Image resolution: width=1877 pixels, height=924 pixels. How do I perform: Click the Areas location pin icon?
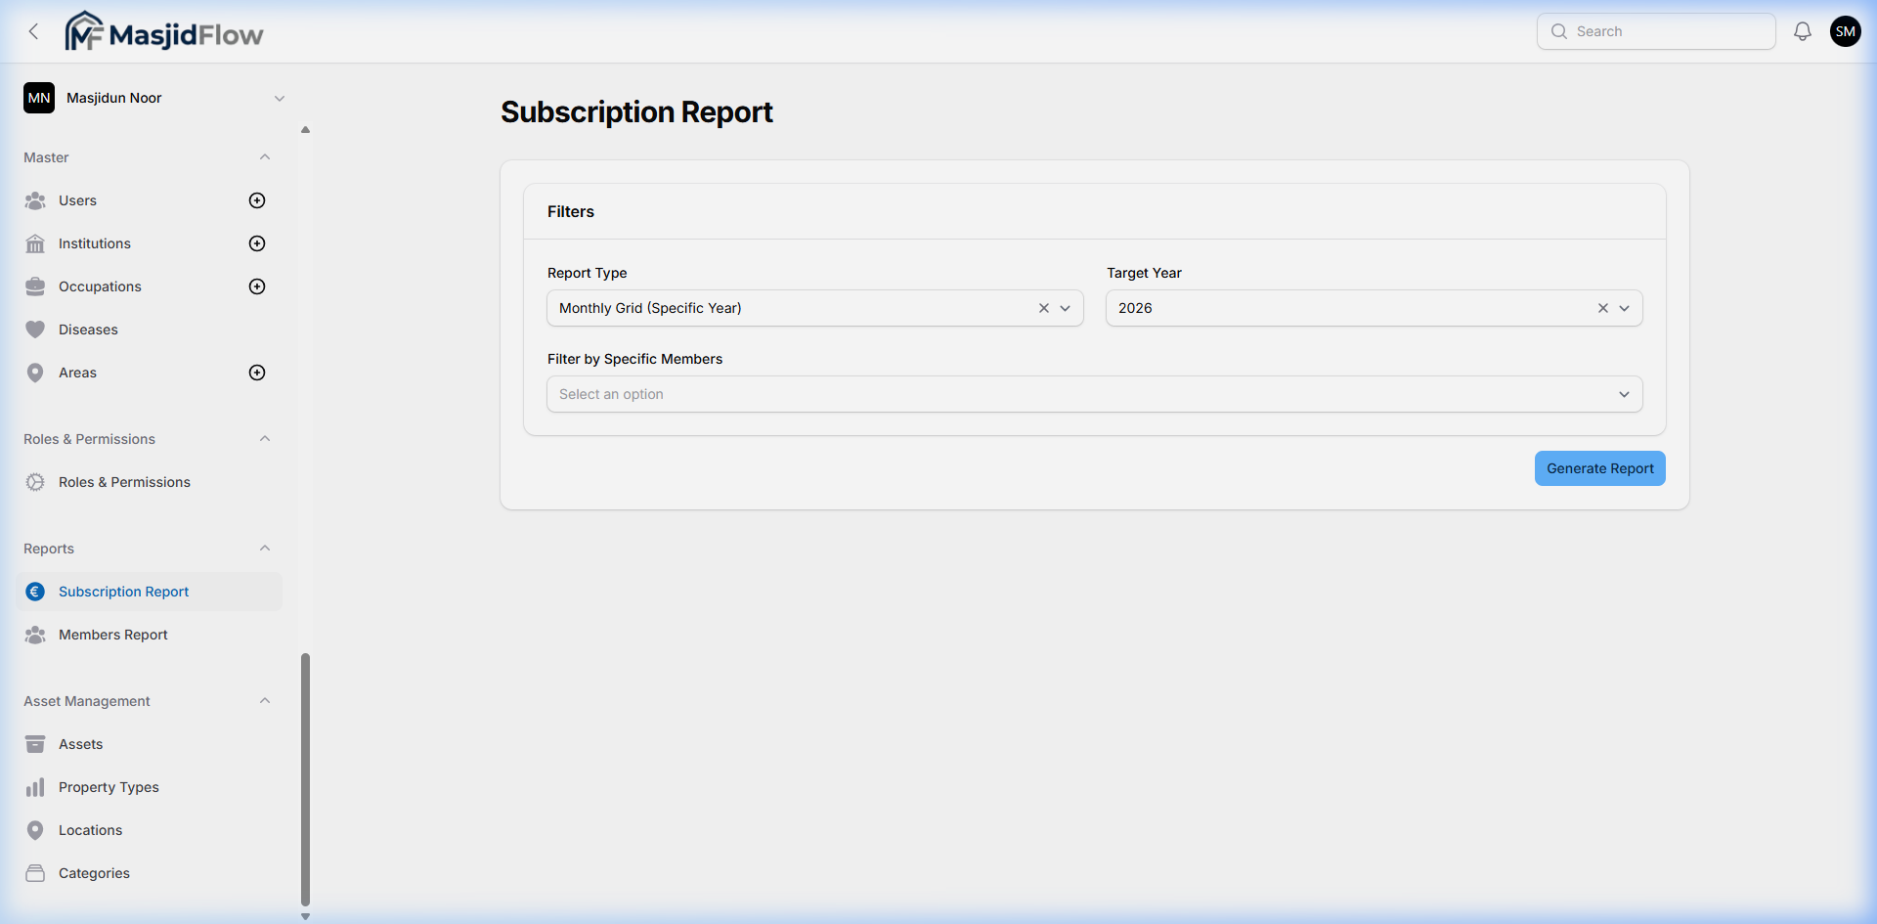point(35,372)
